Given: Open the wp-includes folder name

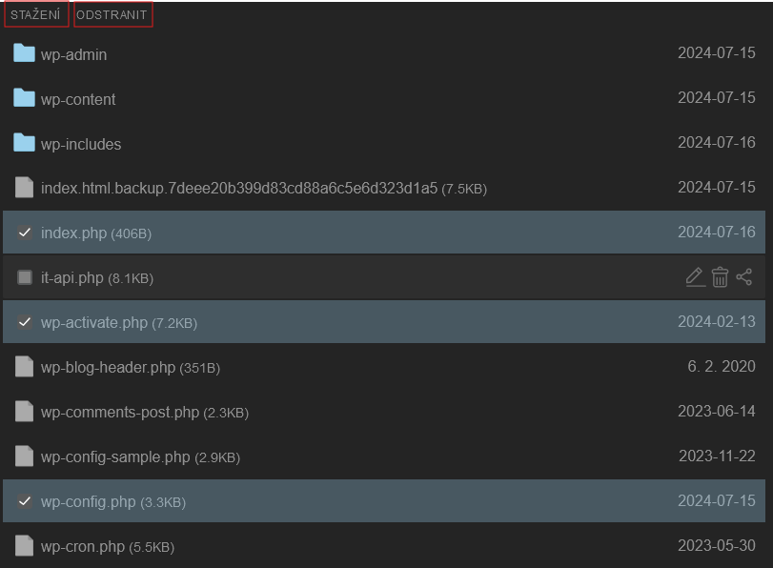Looking at the screenshot, I should click(x=81, y=144).
